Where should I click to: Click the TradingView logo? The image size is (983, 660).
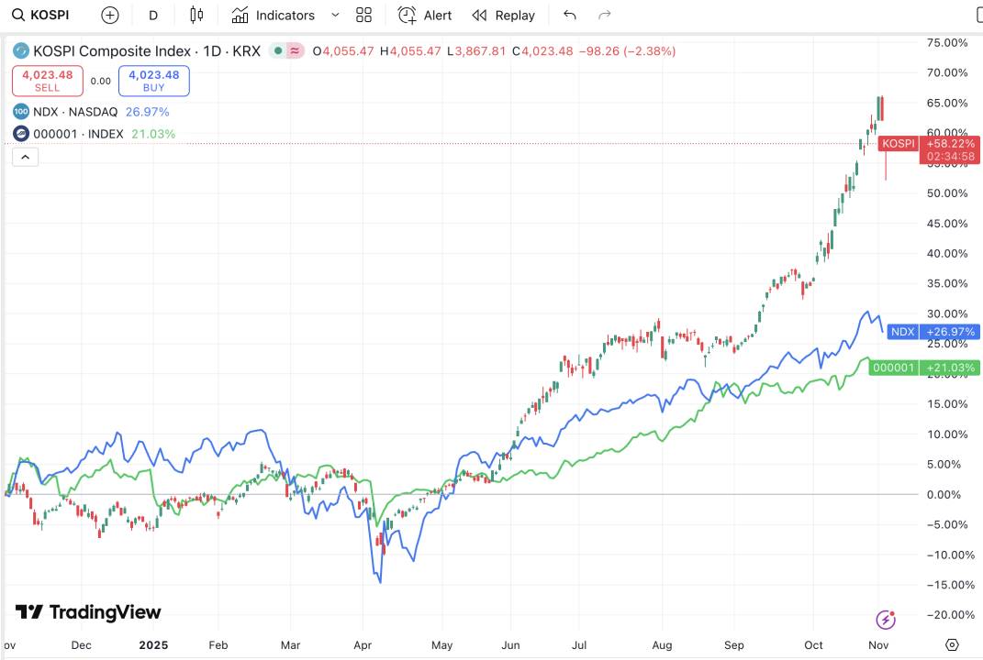(84, 611)
